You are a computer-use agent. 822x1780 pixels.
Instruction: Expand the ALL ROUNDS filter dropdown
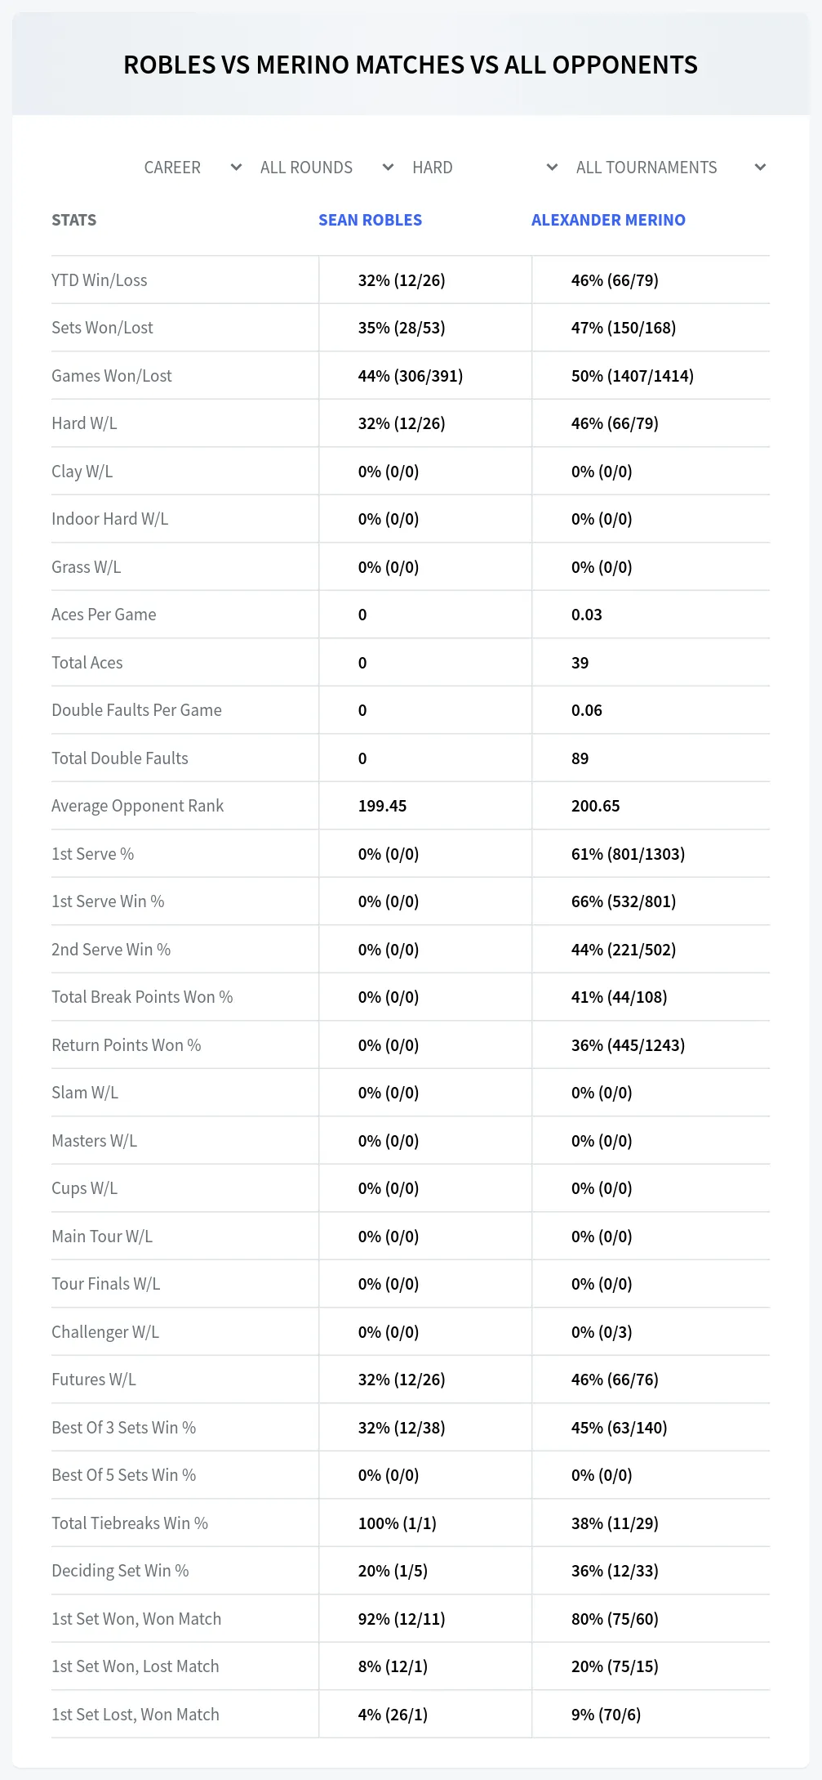pos(327,168)
